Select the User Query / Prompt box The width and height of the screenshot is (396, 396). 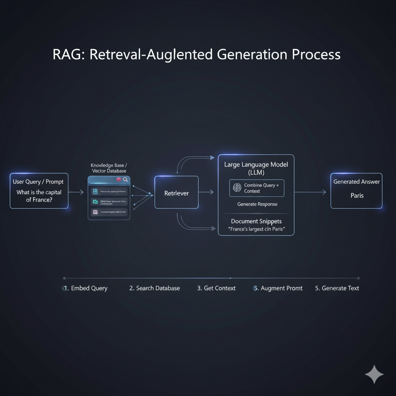(39, 191)
